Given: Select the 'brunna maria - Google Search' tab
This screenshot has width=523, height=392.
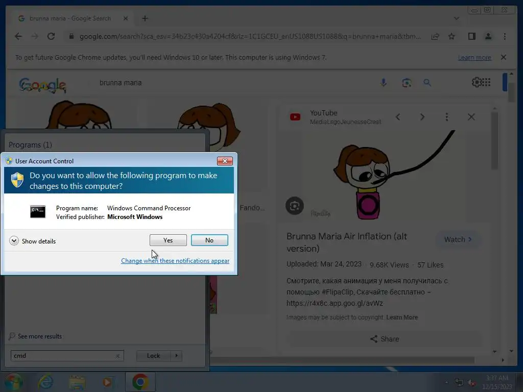Looking at the screenshot, I should (x=70, y=18).
